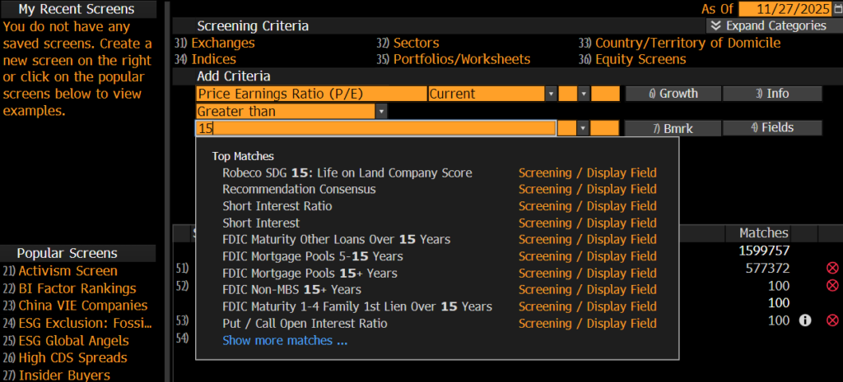Select Short Interest Ratio from Top Matches
843x382 pixels.
277,206
